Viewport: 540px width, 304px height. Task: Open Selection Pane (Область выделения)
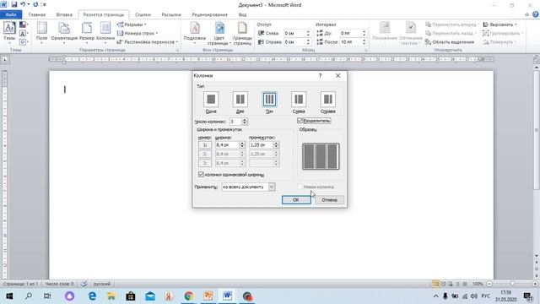(450, 42)
